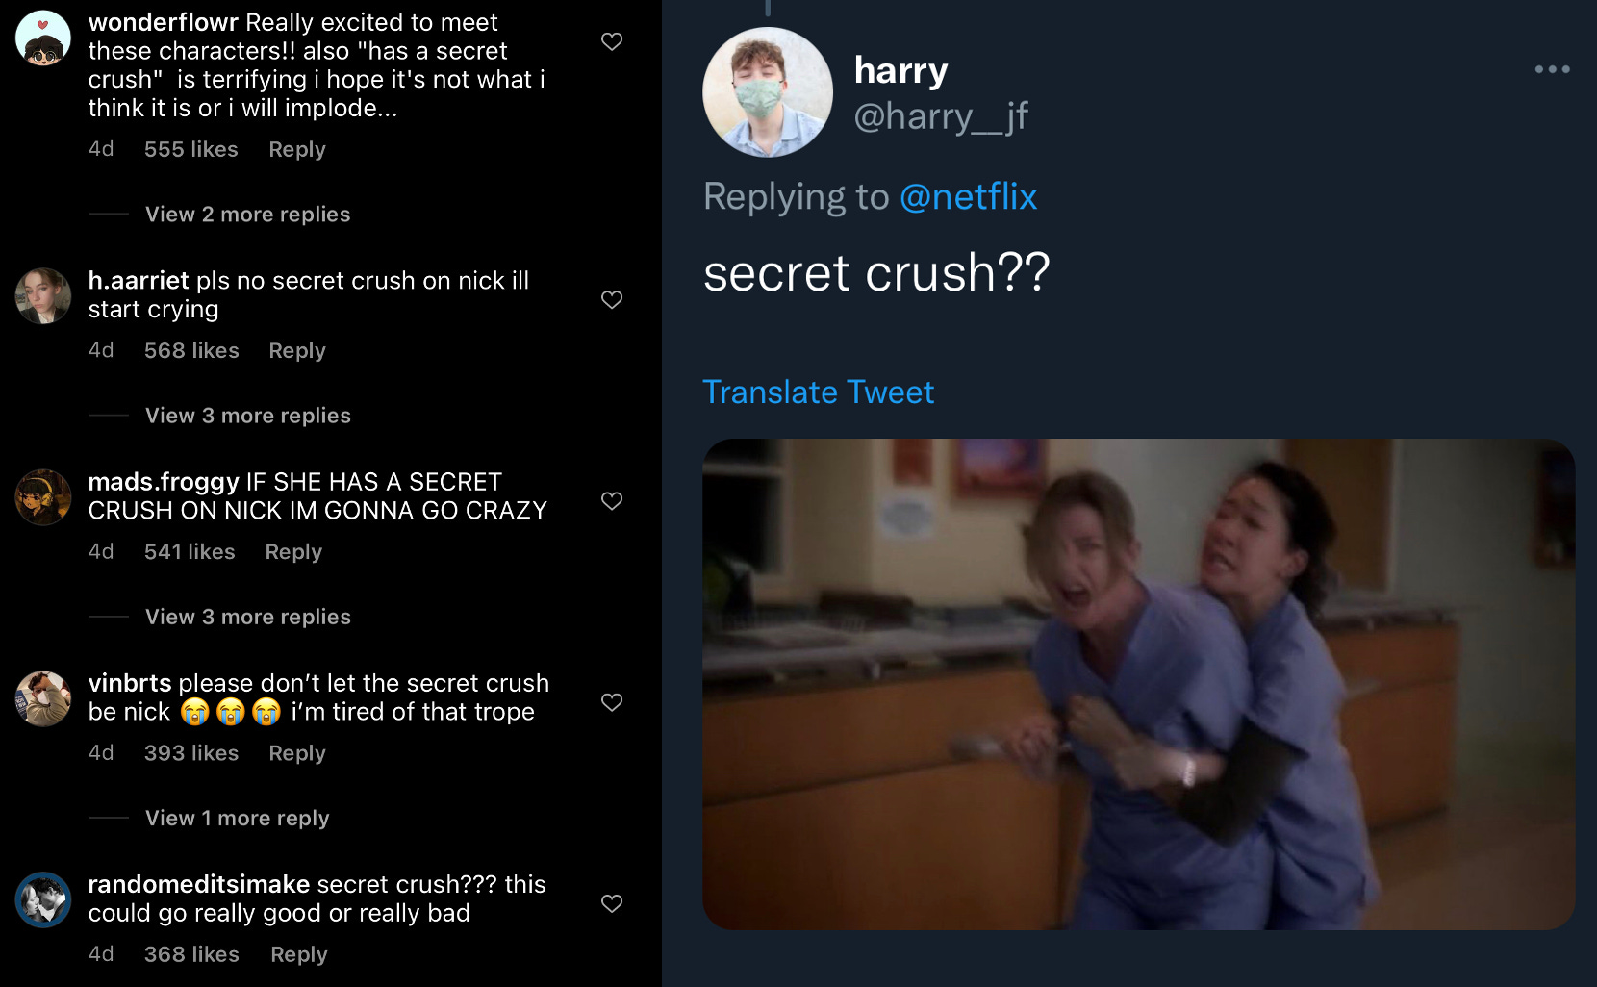Open the Grey's Anatomy GIF in the tweet
The image size is (1597, 987).
tap(1138, 684)
